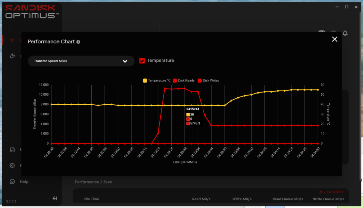Open the wrench tools sidebar icon
The height and width of the screenshot is (208, 363).
tap(12, 56)
